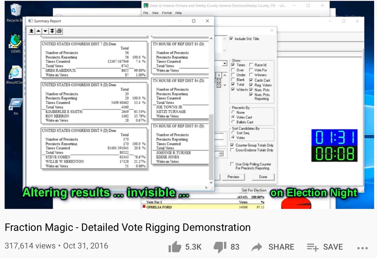Viewport: 377px width, 258px height.
Task: Advance to the next report page
Action: [x=45, y=31]
